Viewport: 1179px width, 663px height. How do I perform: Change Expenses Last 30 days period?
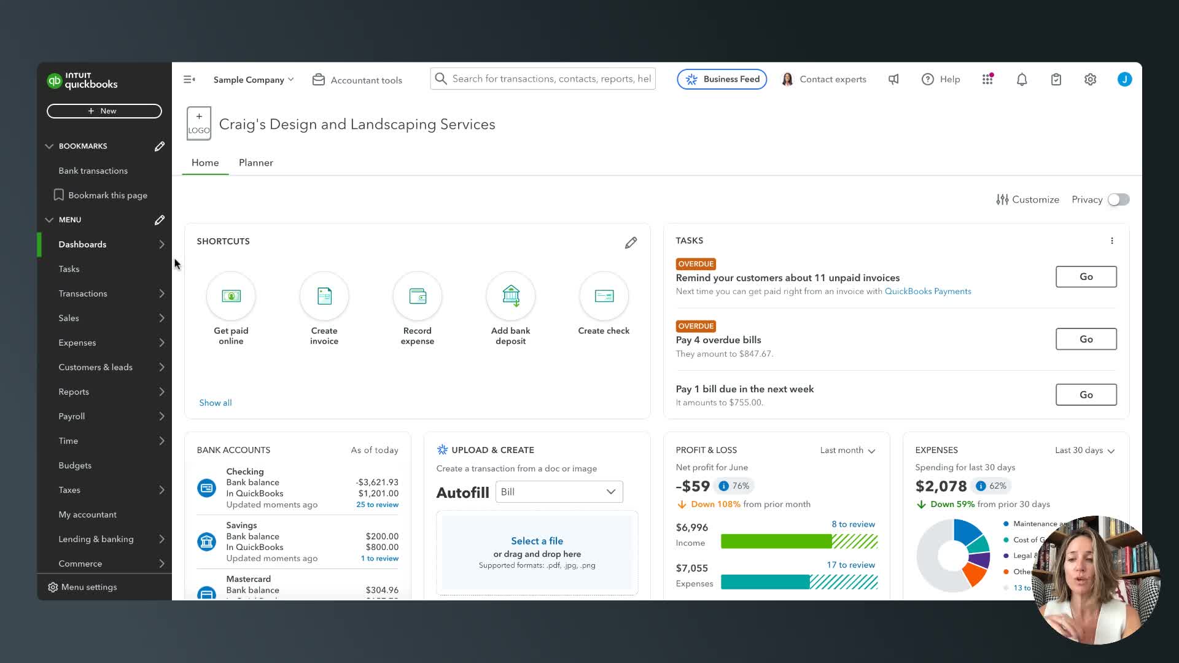pyautogui.click(x=1084, y=450)
